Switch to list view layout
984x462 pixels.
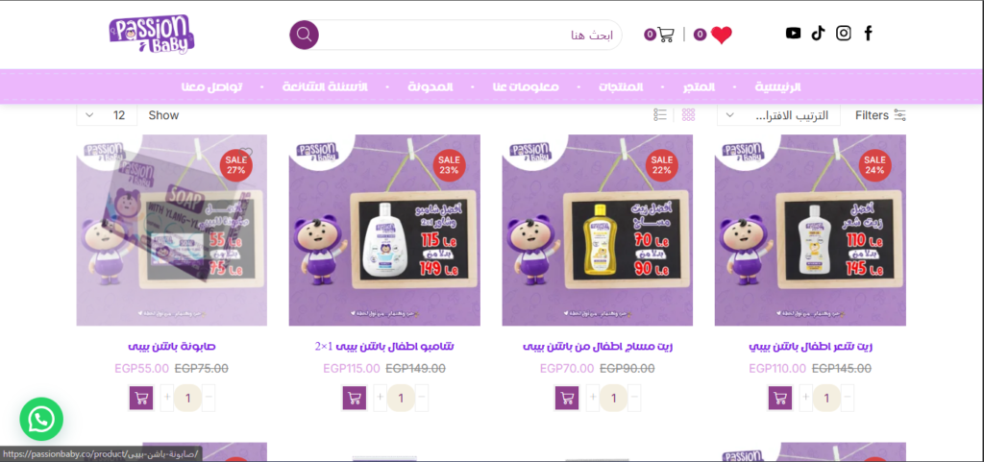tap(659, 114)
